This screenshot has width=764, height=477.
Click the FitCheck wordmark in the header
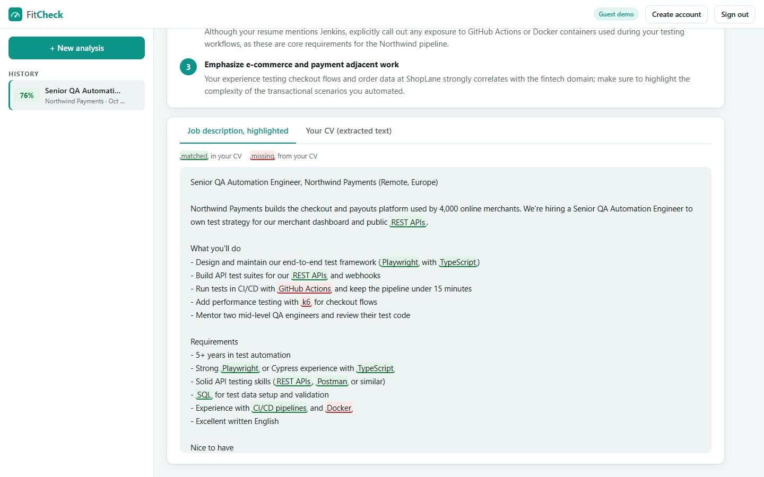click(x=45, y=15)
